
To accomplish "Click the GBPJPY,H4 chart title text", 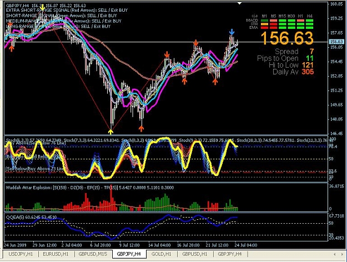I will pos(46,6).
